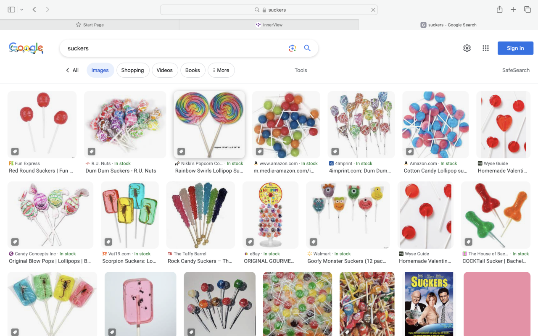Click the Safari share icon
The height and width of the screenshot is (336, 538).
click(499, 10)
